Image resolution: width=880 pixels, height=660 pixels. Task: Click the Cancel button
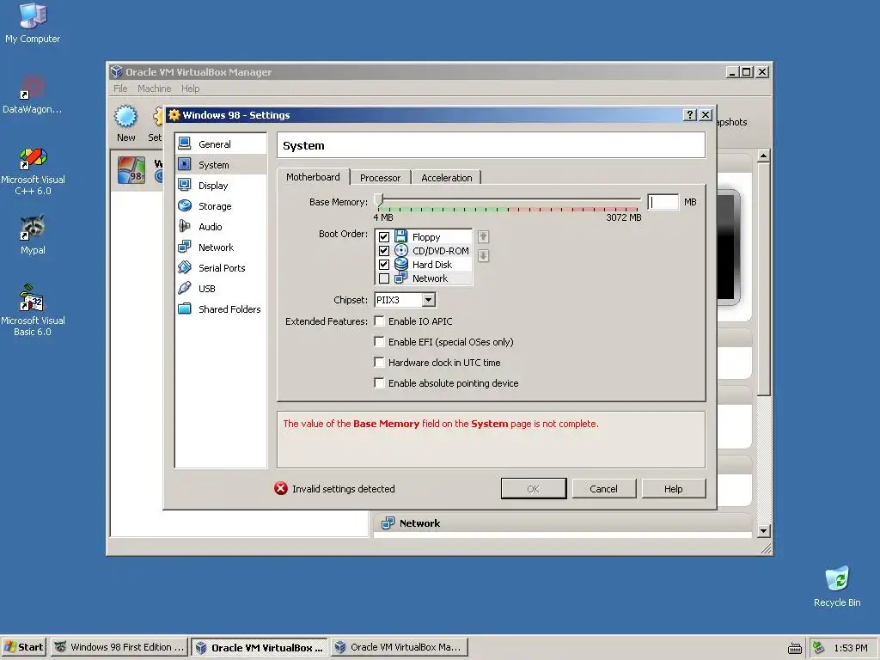[603, 488]
